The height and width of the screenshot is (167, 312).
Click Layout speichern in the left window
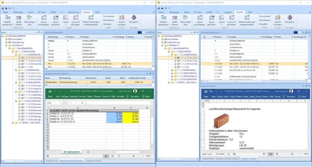(56, 21)
